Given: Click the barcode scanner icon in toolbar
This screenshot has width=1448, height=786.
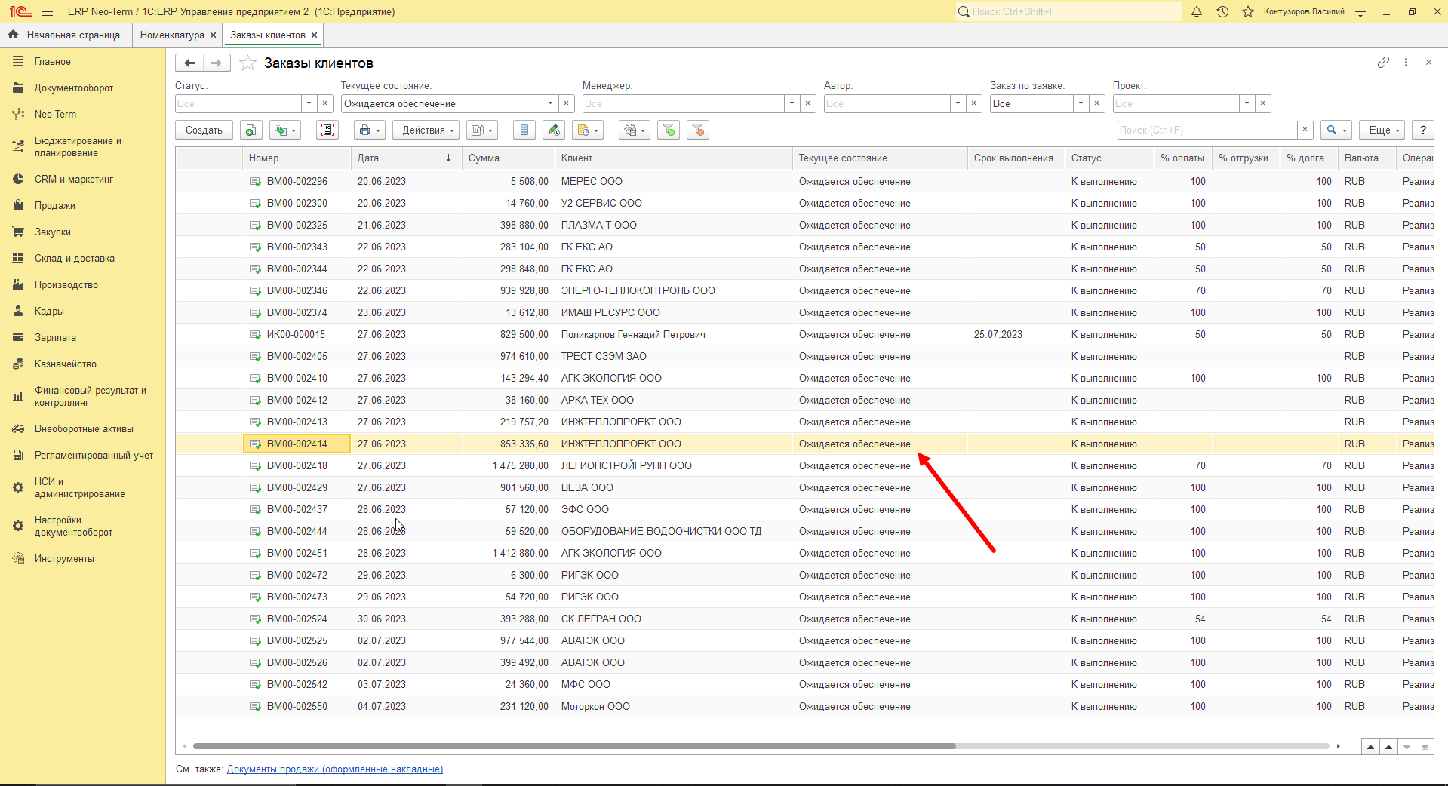Looking at the screenshot, I should tap(327, 130).
